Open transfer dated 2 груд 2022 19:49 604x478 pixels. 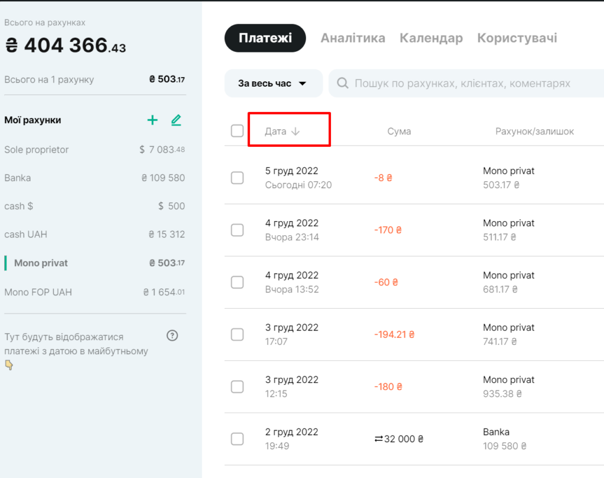pyautogui.click(x=291, y=439)
